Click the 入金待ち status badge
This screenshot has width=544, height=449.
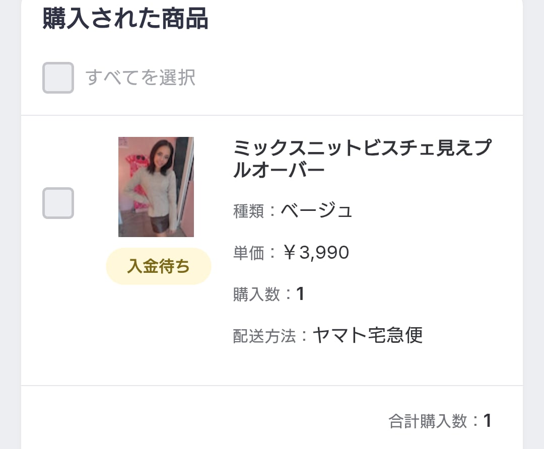click(x=158, y=266)
